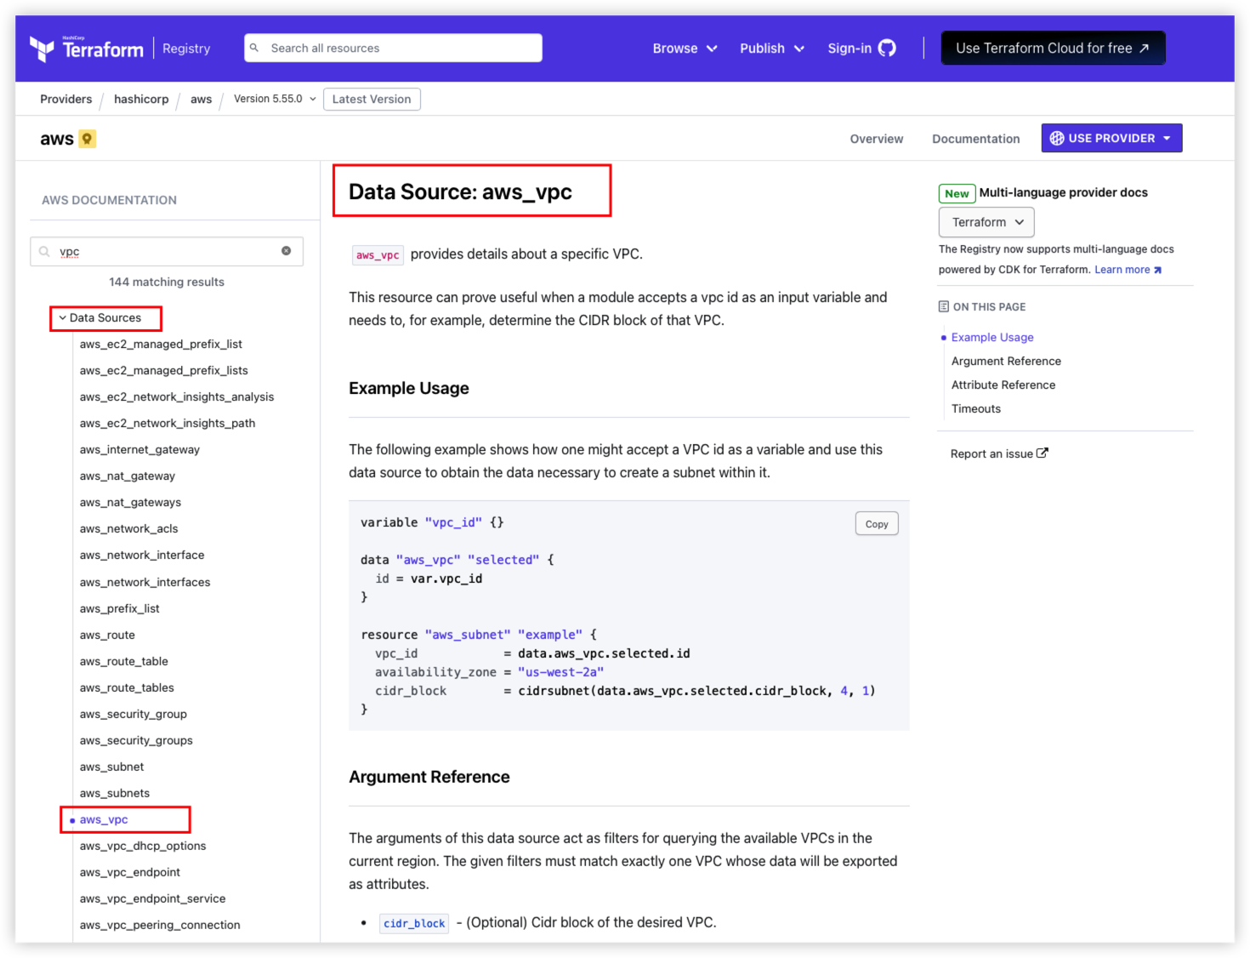
Task: Click the GitHub icon beside Sign-in
Action: click(x=887, y=48)
